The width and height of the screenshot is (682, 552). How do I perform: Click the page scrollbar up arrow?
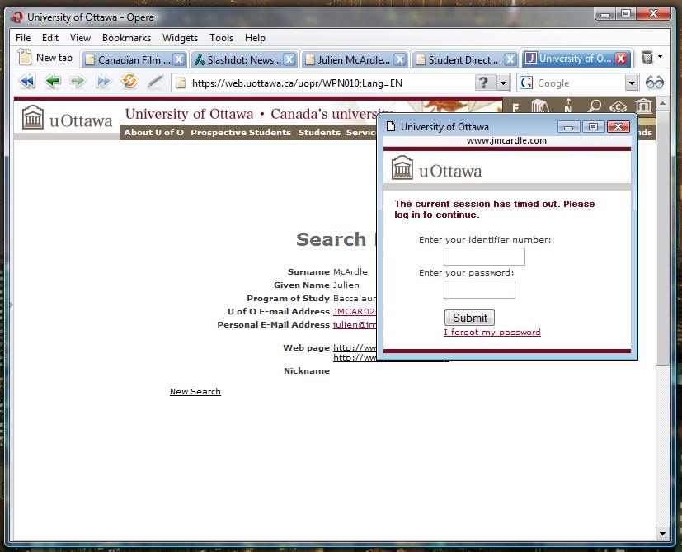point(662,104)
